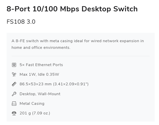Click the Ethernet port icon
The width and height of the screenshot is (159, 125).
click(14, 65)
